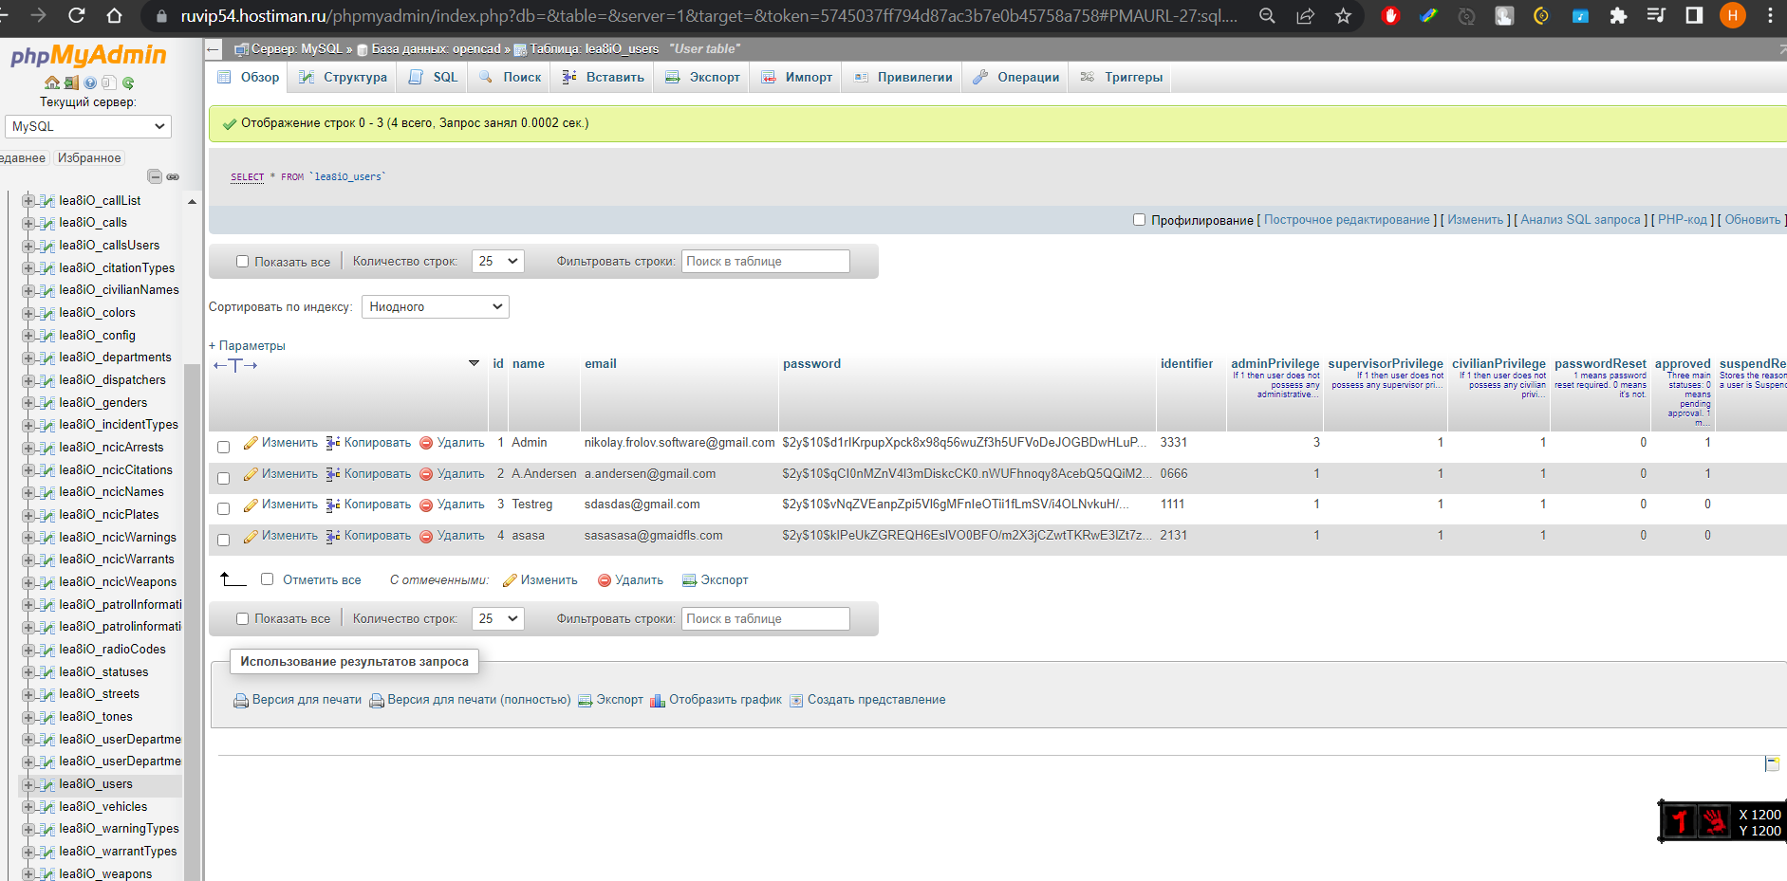Open the Вставить tab
Image resolution: width=1787 pixels, height=881 pixels.
coord(602,77)
